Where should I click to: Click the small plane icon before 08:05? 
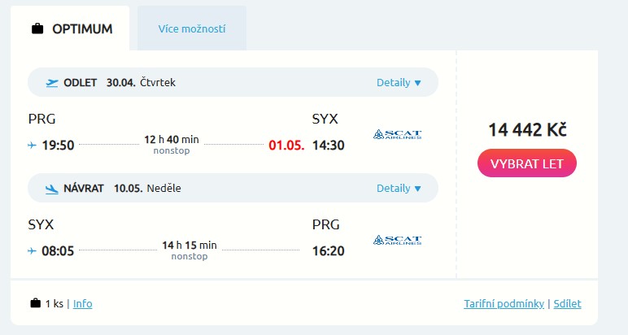pyautogui.click(x=32, y=251)
